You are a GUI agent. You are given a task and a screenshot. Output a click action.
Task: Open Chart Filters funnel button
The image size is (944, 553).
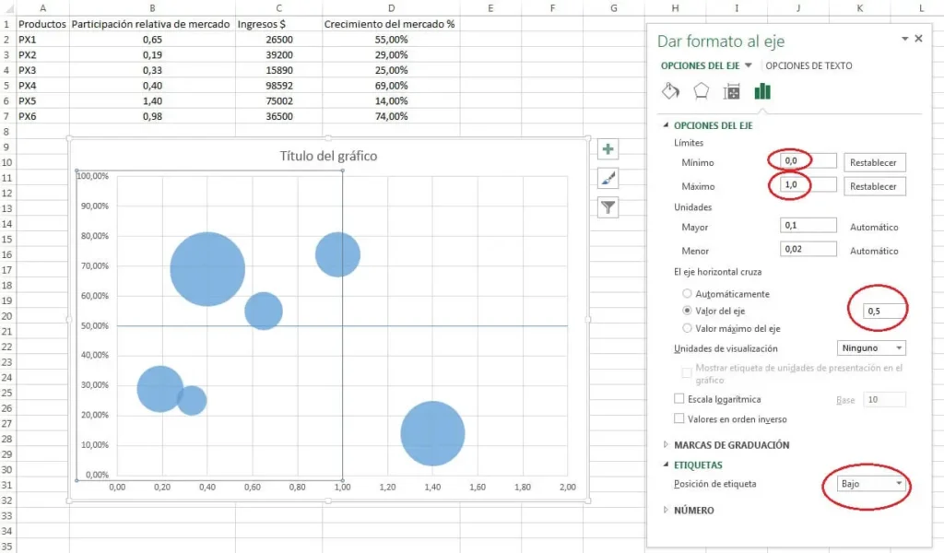coord(608,207)
